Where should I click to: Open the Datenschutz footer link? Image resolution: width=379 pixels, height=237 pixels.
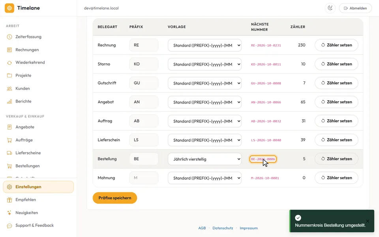223,228
